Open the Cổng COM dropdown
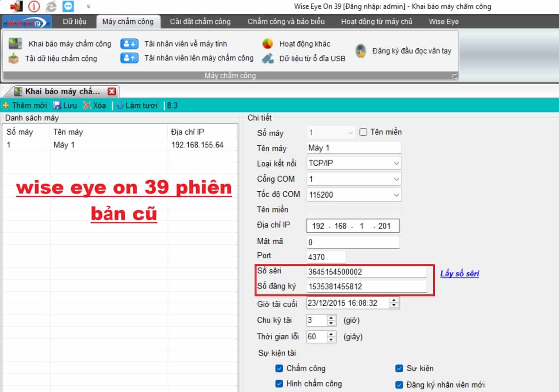The image size is (559, 392). [x=396, y=179]
